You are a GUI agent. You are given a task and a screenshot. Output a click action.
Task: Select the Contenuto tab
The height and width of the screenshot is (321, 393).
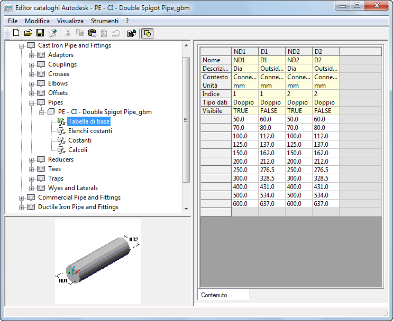[224, 295]
